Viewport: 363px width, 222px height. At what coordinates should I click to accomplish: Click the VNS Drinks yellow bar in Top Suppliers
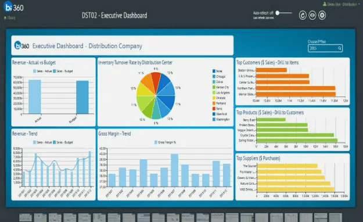pos(296,189)
